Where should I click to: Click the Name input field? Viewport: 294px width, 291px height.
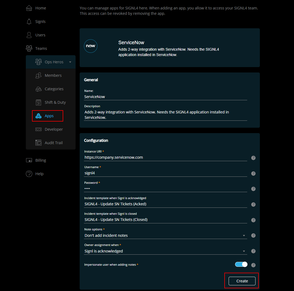[x=165, y=97]
